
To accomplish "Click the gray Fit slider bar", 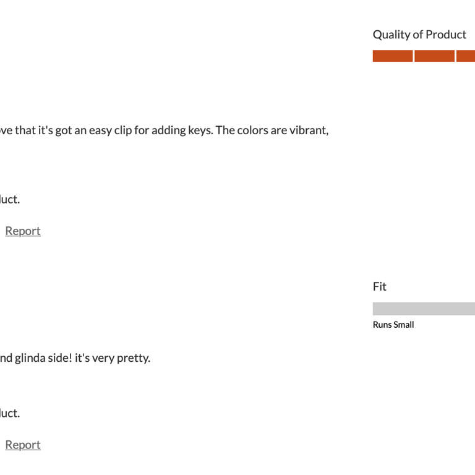I will 424,309.
